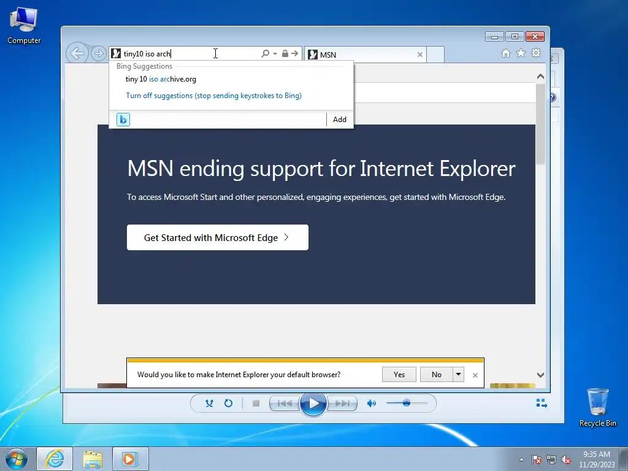The image size is (628, 471).
Task: Open the security lock icon in address bar
Action: 285,53
